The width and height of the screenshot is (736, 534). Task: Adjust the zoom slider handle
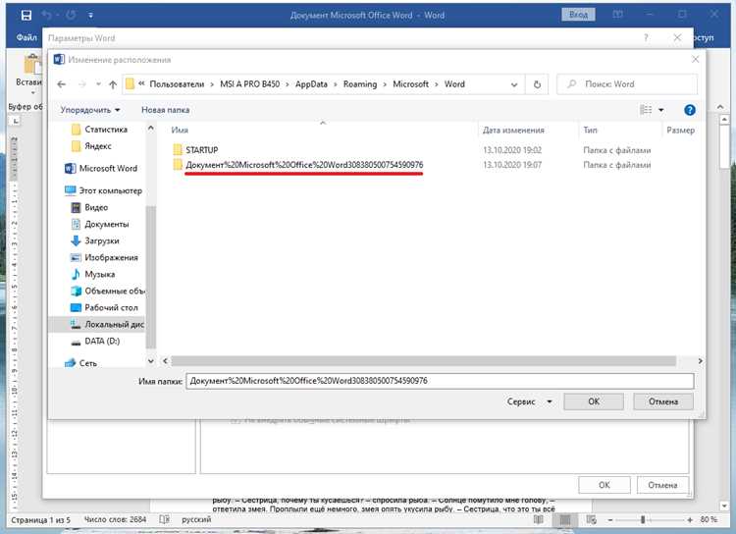pyautogui.click(x=643, y=519)
